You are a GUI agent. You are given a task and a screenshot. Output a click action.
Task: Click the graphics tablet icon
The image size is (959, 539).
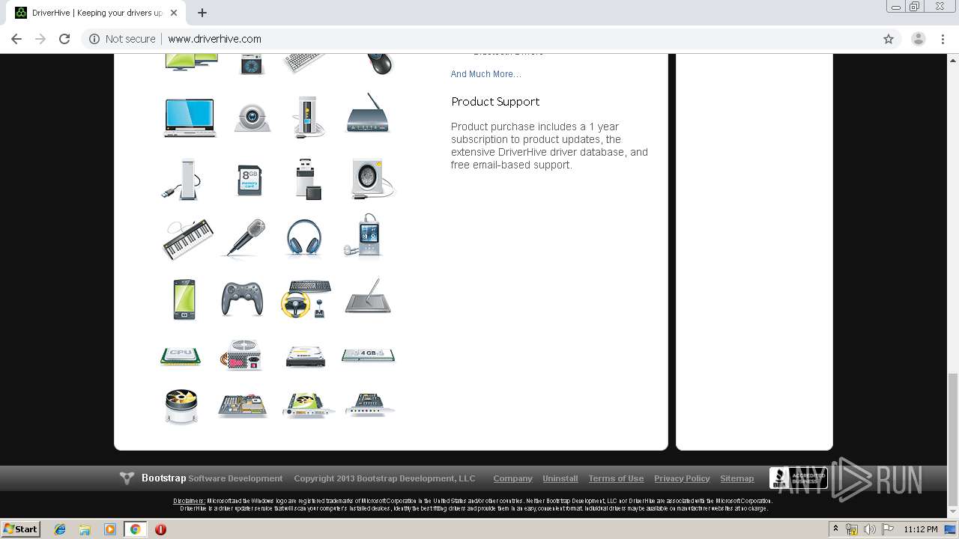(368, 296)
